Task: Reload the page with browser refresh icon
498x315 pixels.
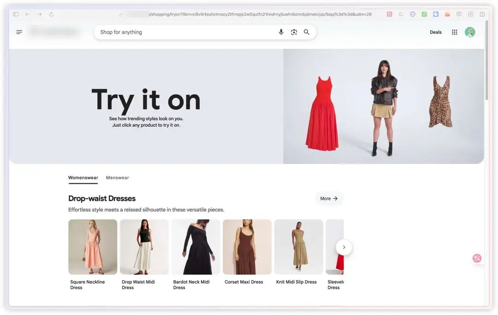Action: [x=51, y=14]
